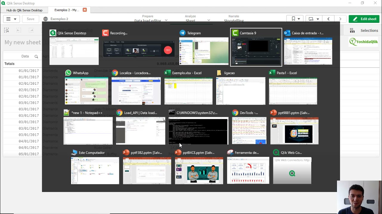This screenshot has height=214, width=382.
Task: Click the PowerPoint icon beside ppt9881.pptm
Action: click(x=273, y=113)
